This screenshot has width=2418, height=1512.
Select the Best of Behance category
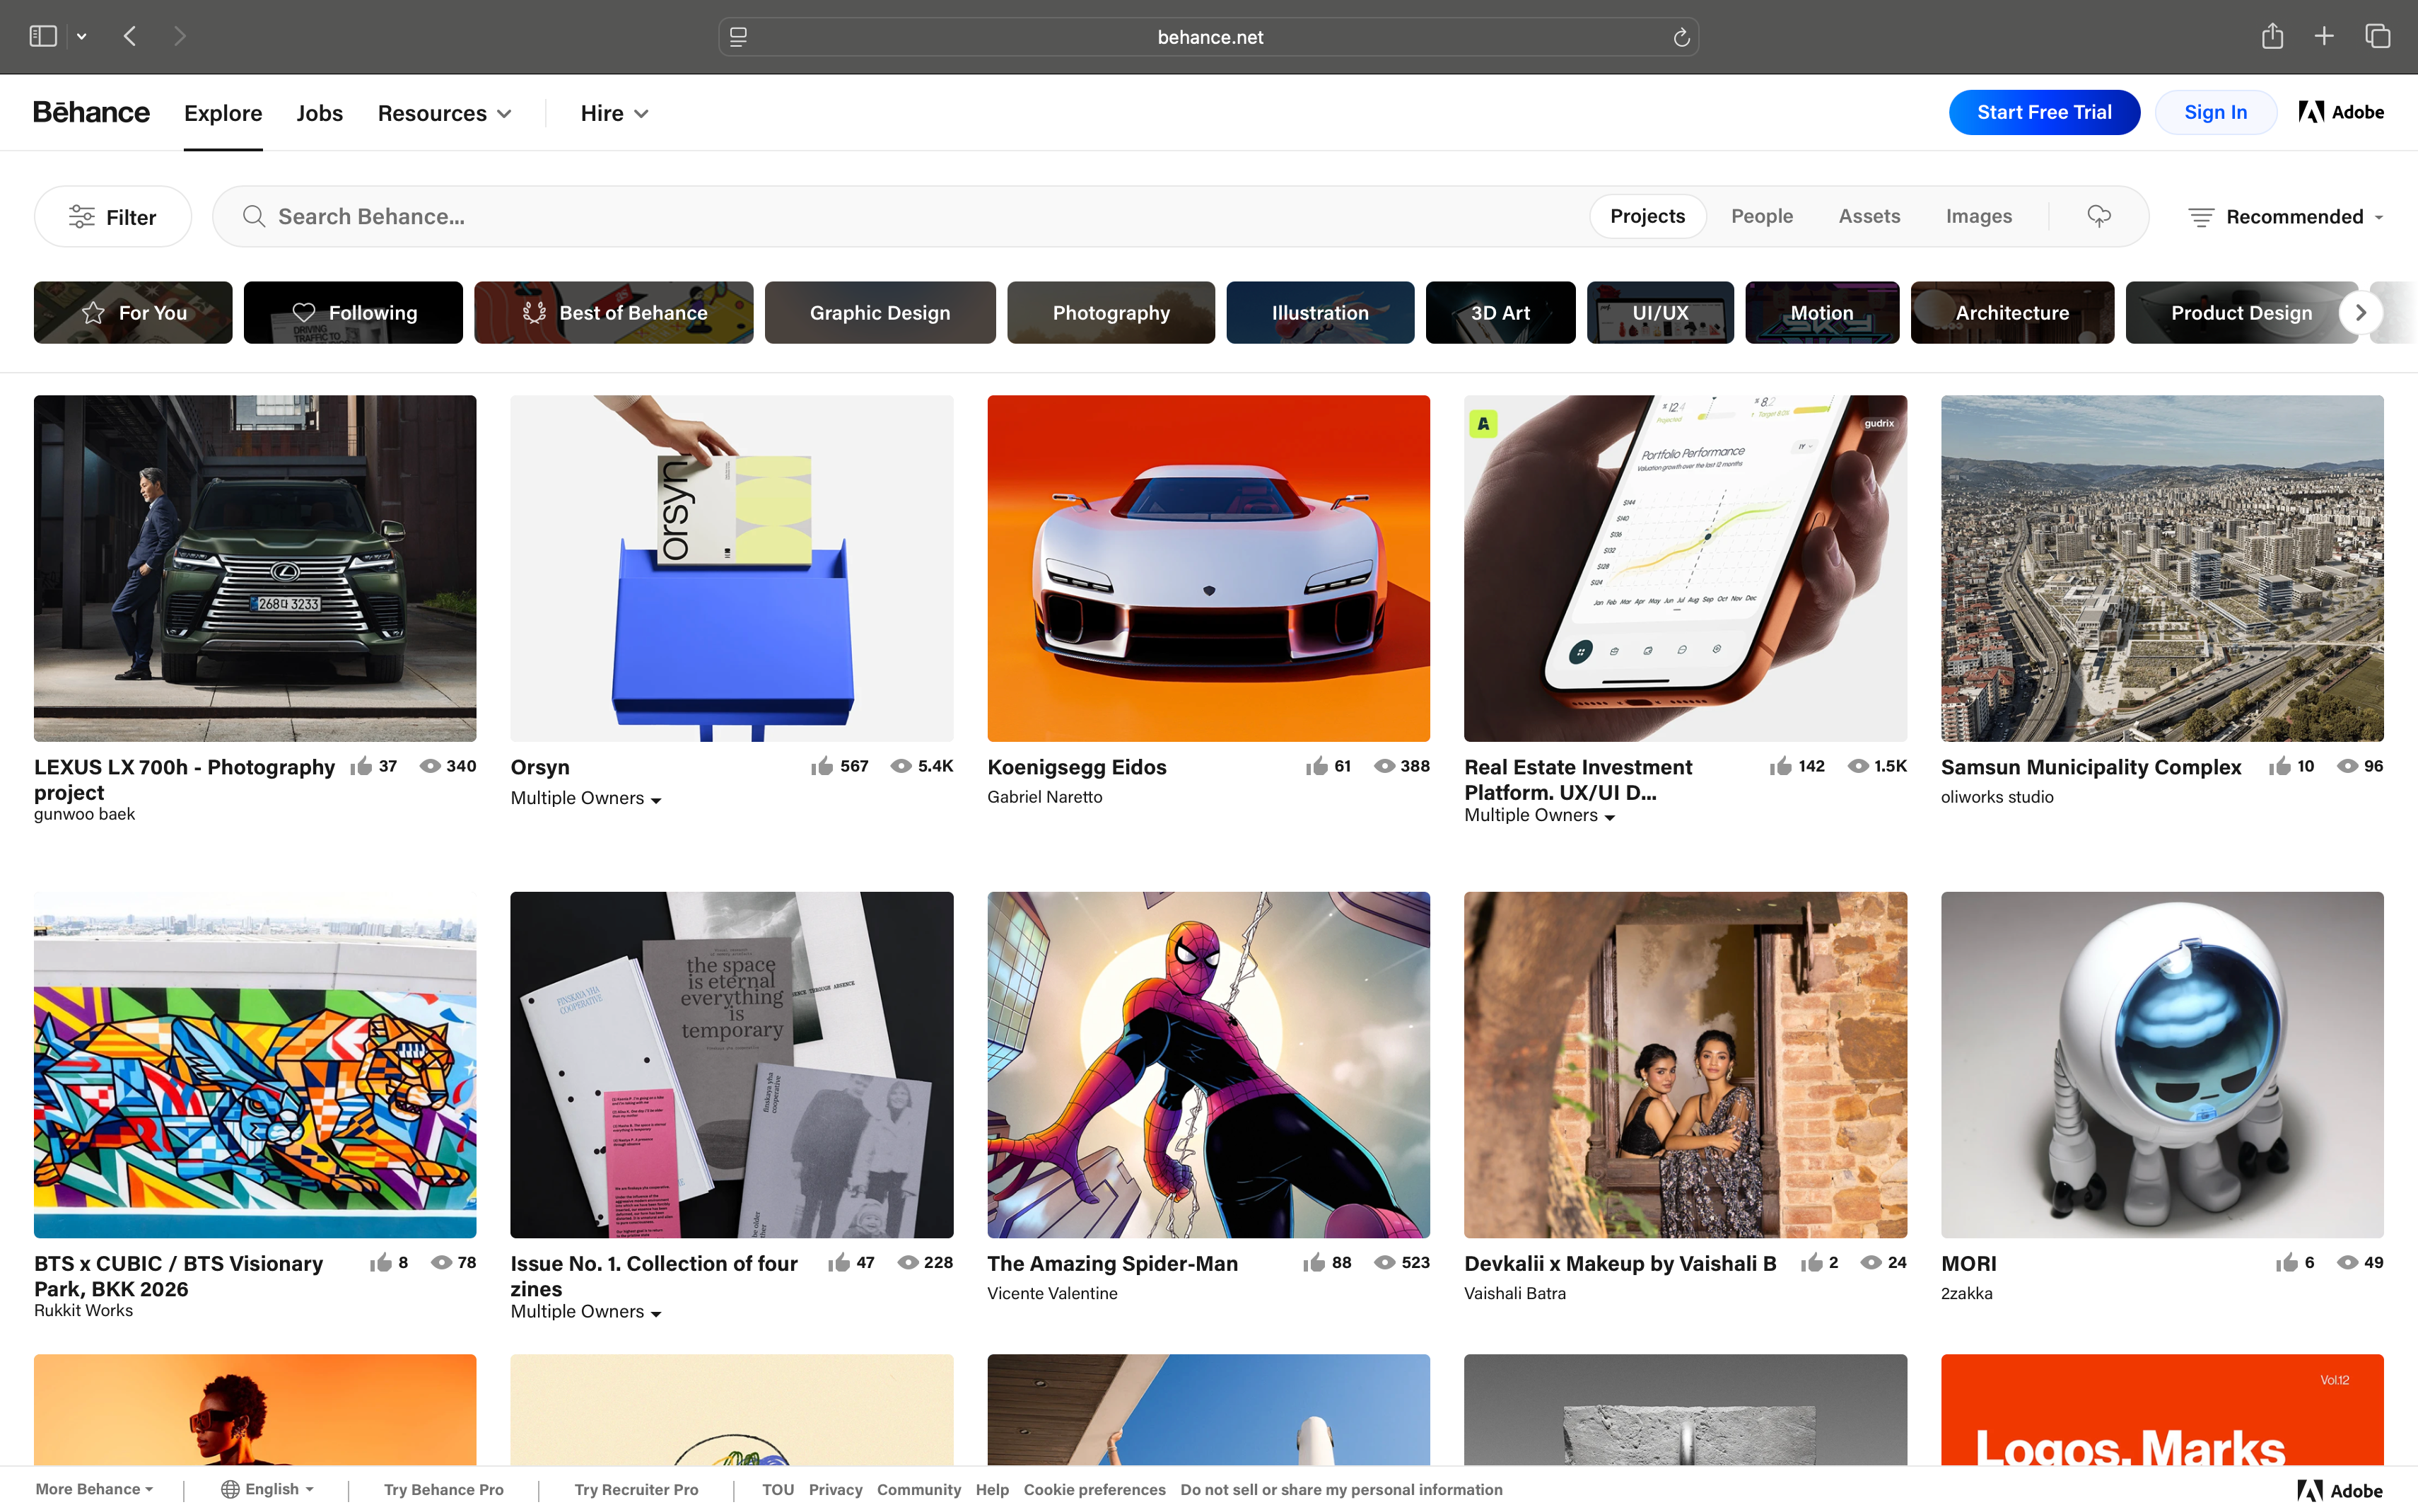[614, 312]
